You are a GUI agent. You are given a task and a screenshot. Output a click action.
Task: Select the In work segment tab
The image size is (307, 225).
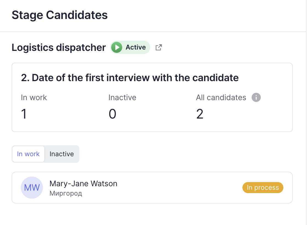pos(28,154)
